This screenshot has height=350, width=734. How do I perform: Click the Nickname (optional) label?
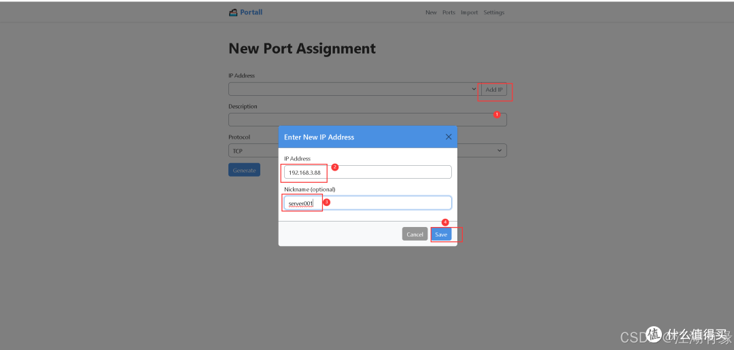(x=310, y=189)
